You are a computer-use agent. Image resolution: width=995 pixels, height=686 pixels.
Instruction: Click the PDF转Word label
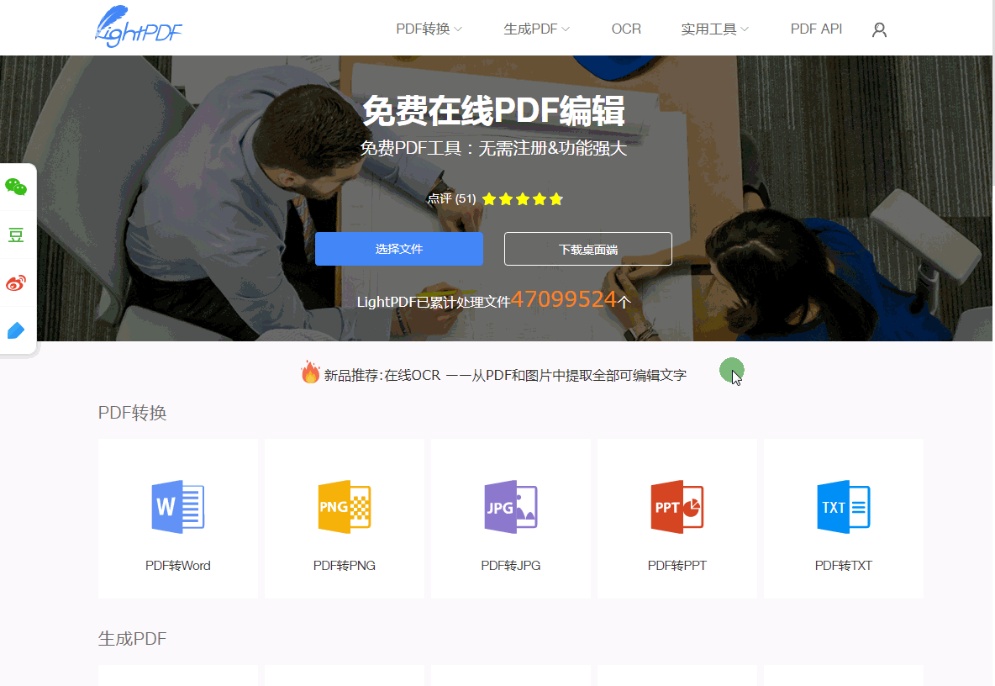(x=177, y=566)
